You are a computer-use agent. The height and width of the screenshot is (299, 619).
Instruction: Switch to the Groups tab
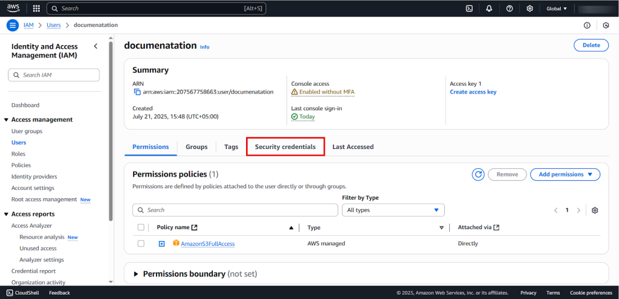point(196,146)
